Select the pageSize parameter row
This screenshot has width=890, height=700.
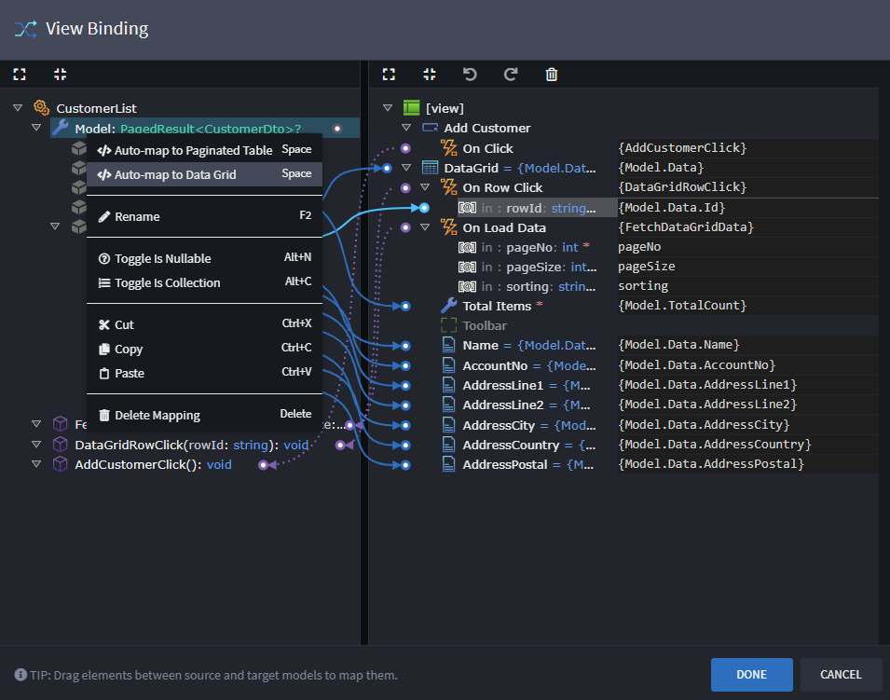point(527,267)
